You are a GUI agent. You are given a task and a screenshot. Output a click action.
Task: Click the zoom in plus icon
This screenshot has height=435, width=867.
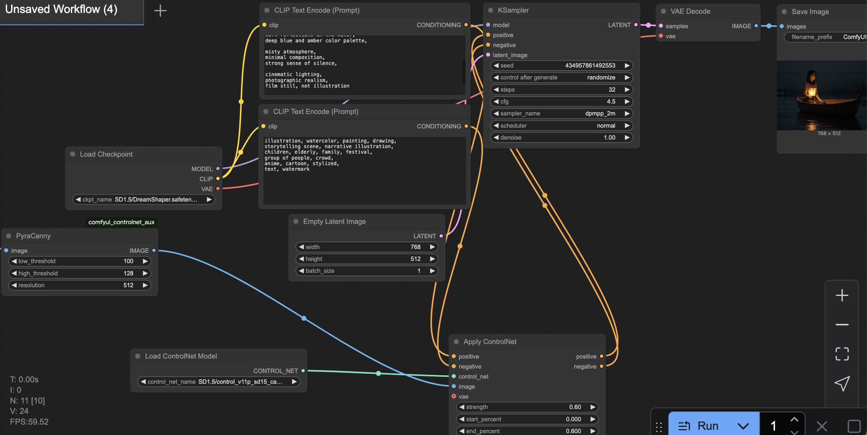pyautogui.click(x=842, y=295)
